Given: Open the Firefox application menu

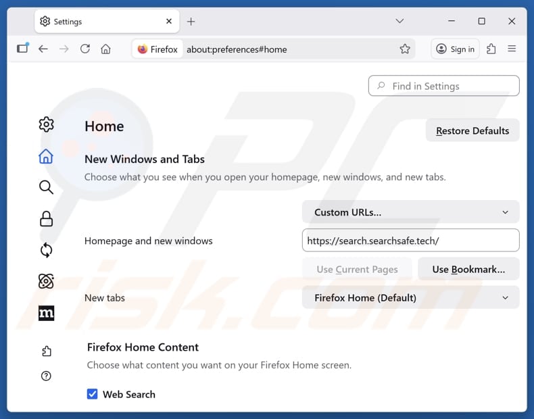Looking at the screenshot, I should coord(512,49).
